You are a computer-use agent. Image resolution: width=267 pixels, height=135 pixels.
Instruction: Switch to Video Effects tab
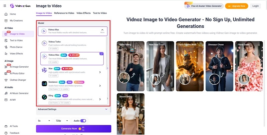83,13
